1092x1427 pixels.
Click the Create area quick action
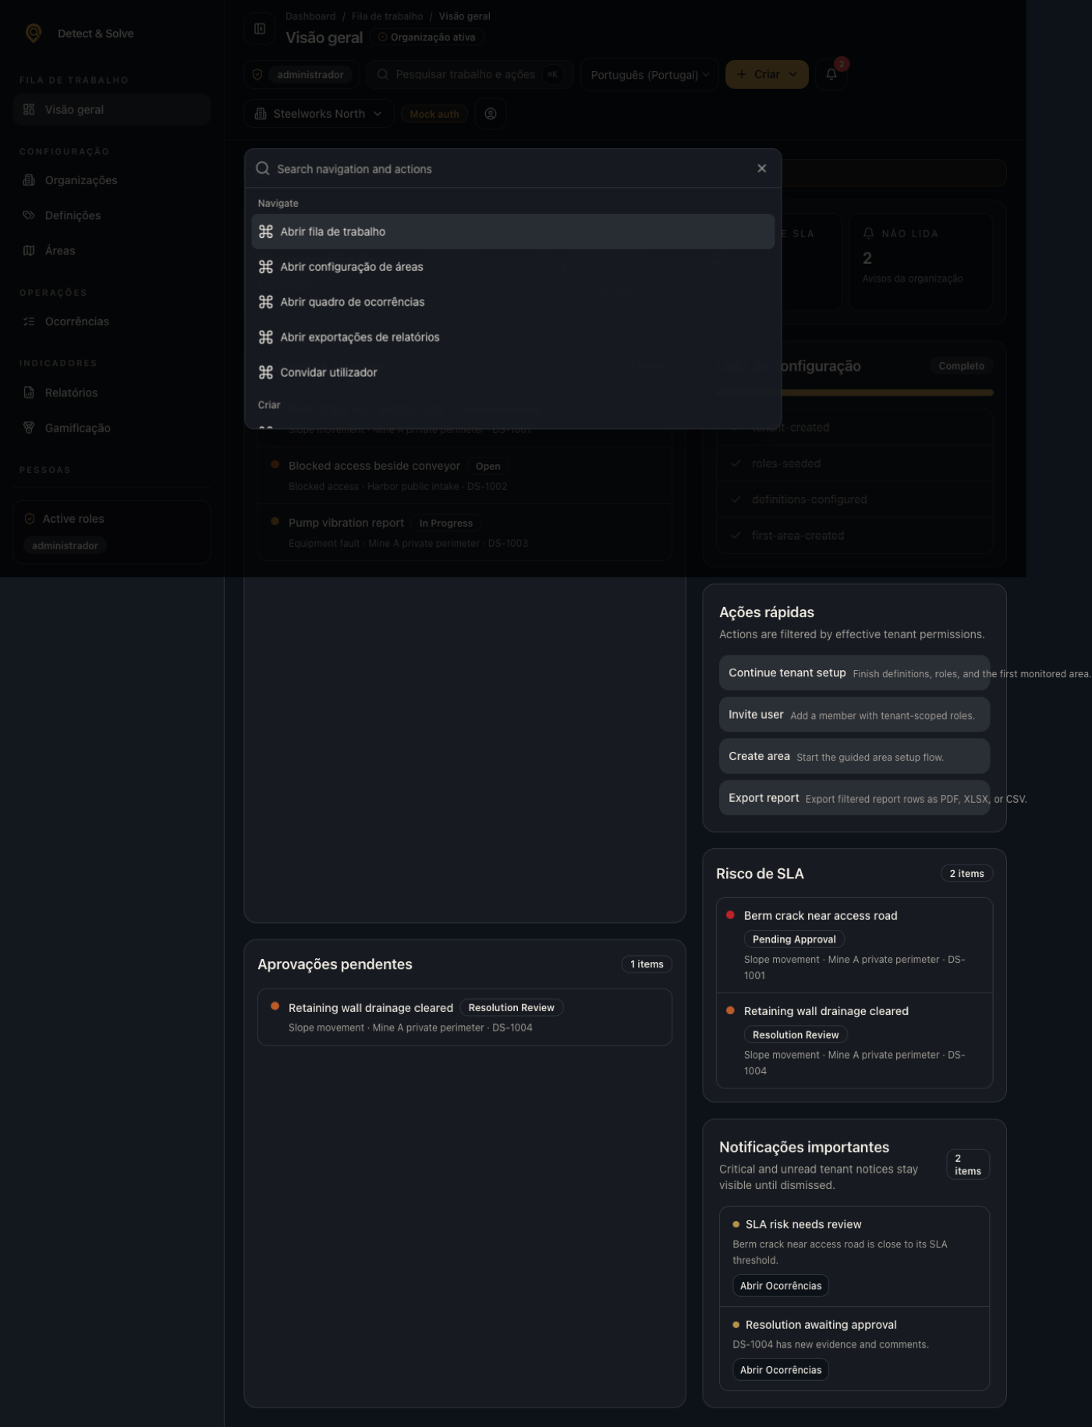click(x=854, y=756)
